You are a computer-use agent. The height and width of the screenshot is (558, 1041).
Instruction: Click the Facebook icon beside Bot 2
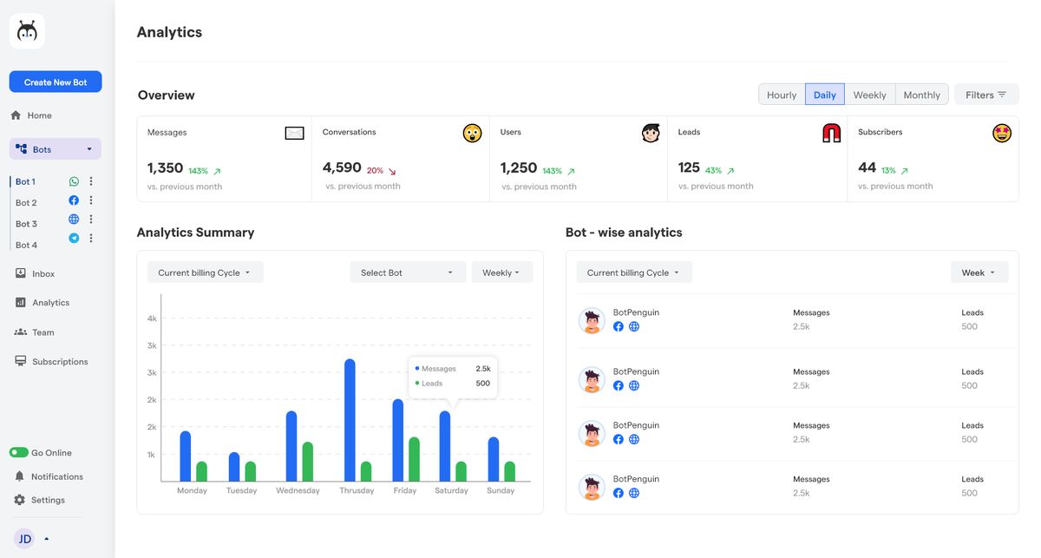coord(74,200)
